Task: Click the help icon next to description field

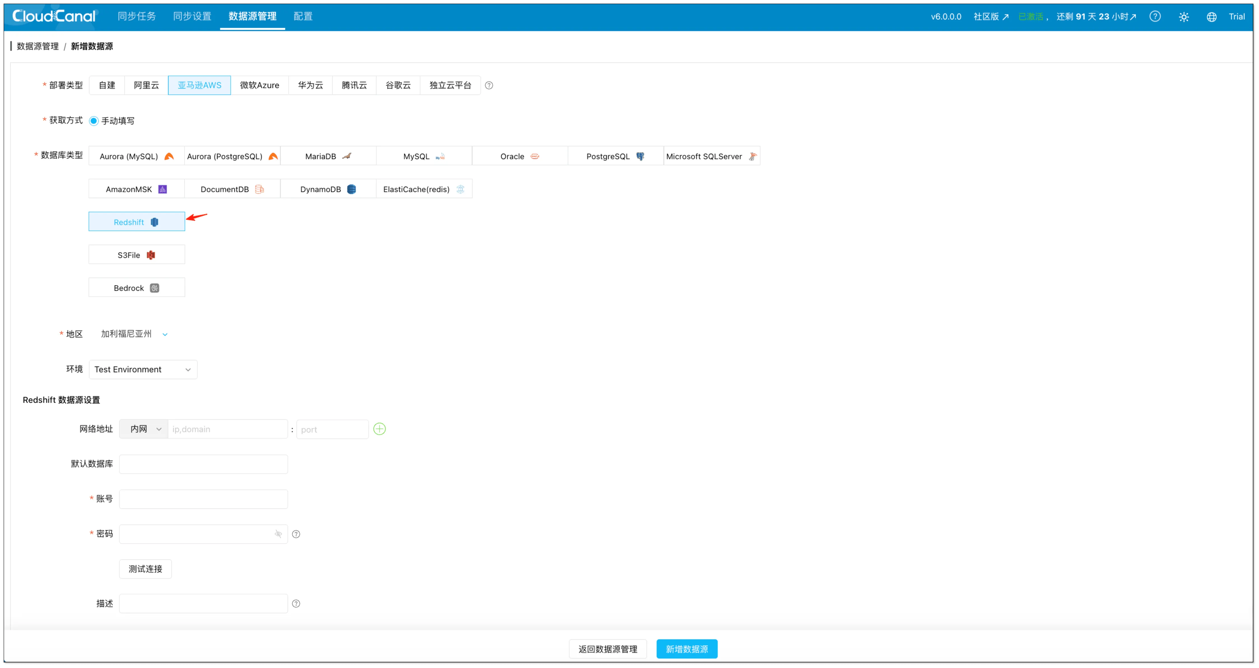Action: (296, 604)
